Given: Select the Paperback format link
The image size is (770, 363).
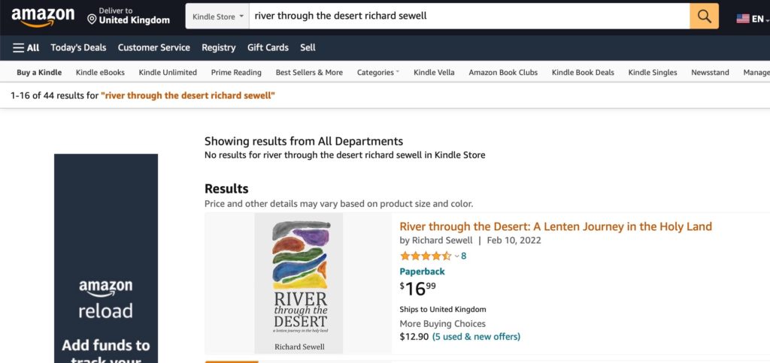Looking at the screenshot, I should (x=422, y=271).
